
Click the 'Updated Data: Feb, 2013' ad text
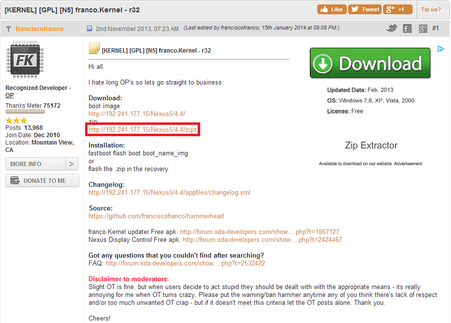click(360, 90)
